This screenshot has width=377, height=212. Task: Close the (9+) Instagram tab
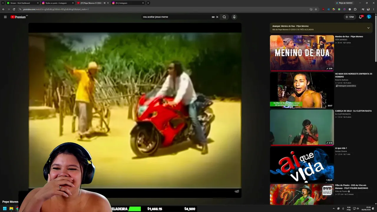[143, 3]
